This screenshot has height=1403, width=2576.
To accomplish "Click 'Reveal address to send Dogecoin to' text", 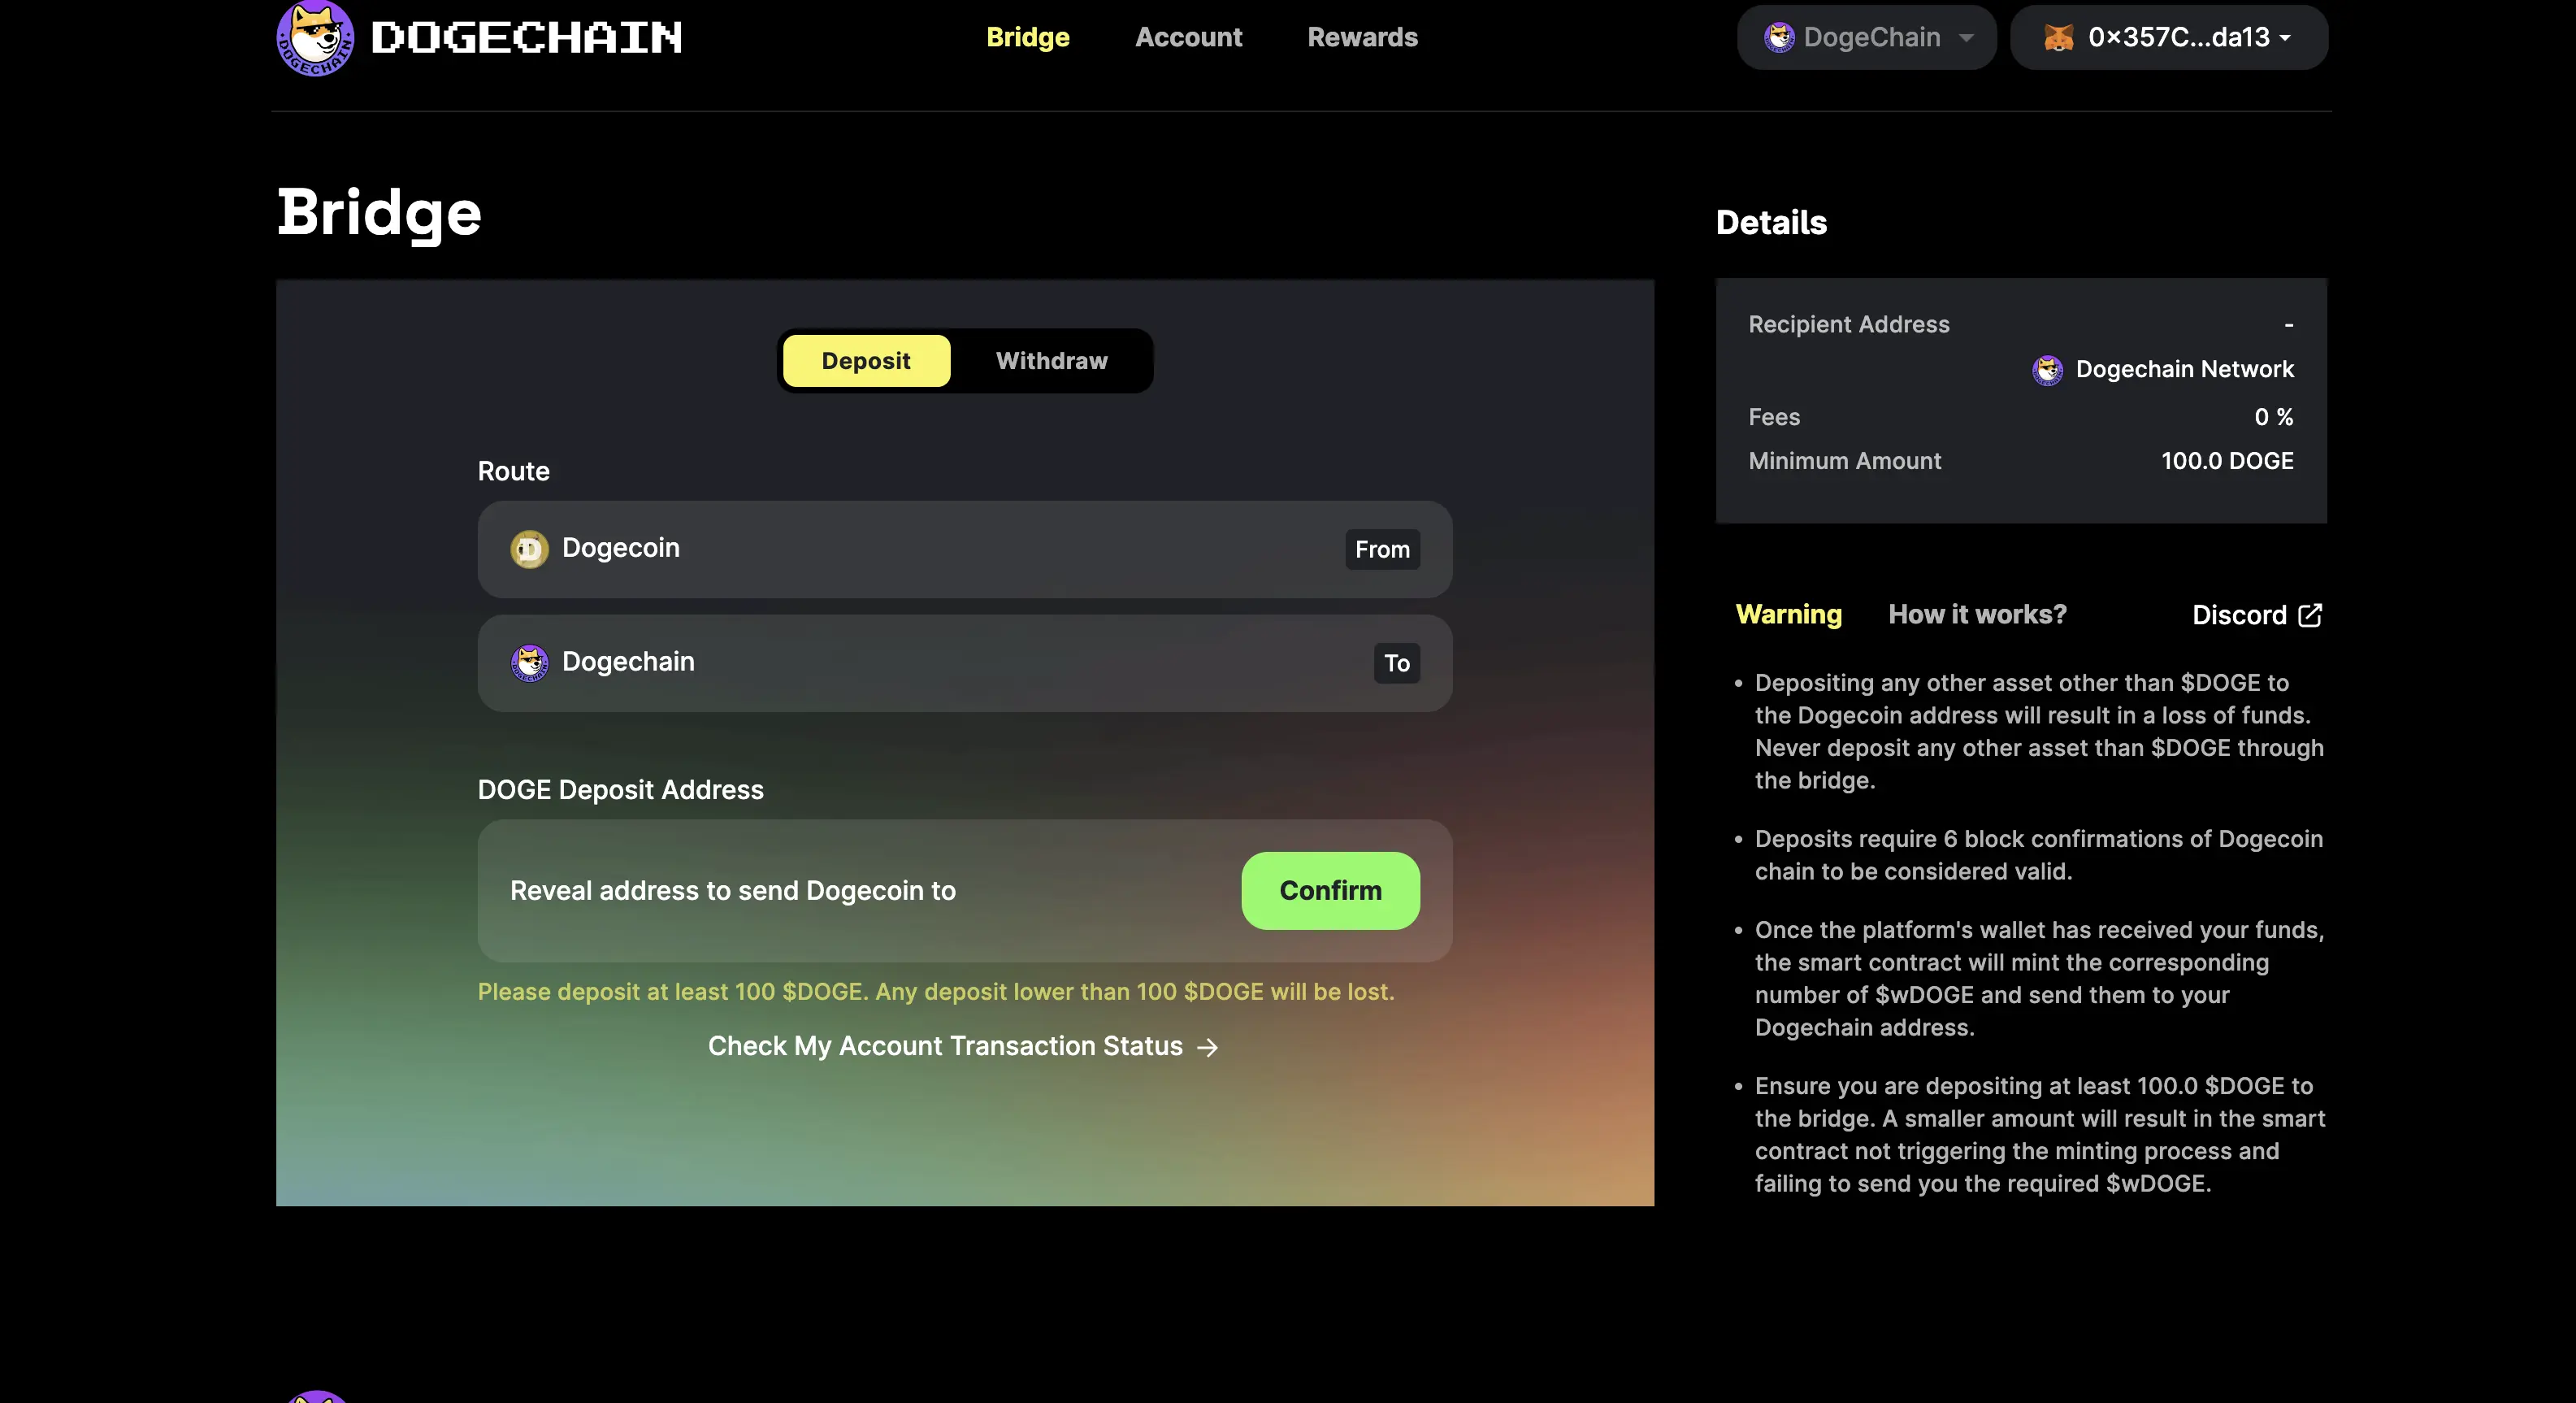I will click(x=733, y=890).
